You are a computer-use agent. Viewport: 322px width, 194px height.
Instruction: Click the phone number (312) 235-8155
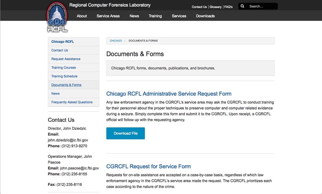pos(74,174)
